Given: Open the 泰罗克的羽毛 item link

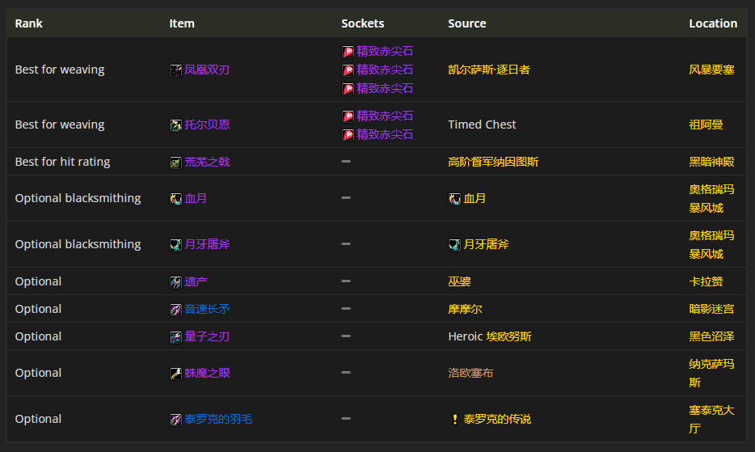Looking at the screenshot, I should pyautogui.click(x=217, y=420).
